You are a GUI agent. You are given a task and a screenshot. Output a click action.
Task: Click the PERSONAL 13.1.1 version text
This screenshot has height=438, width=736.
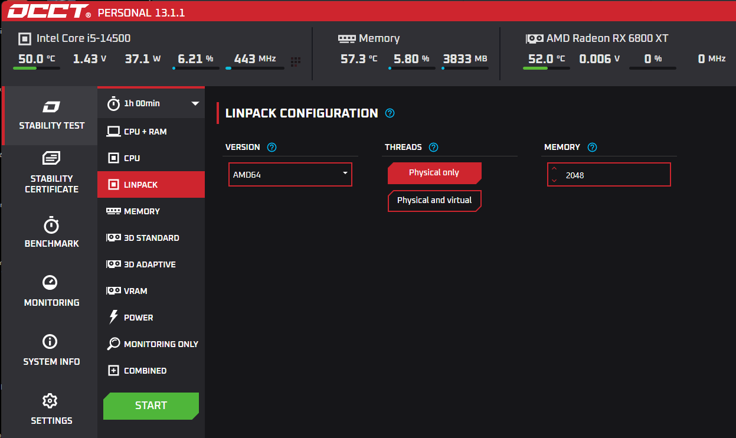coord(141,12)
